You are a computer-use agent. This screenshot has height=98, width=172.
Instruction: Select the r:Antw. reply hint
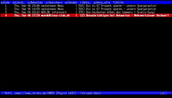(x=85, y=2)
